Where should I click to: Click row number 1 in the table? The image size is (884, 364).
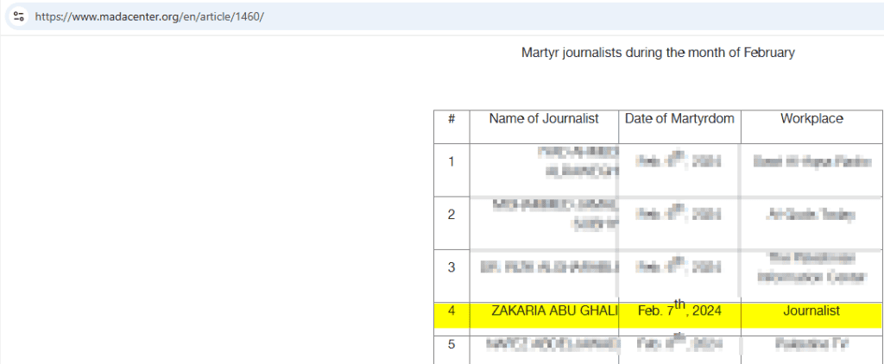click(451, 162)
